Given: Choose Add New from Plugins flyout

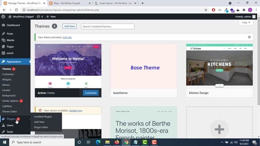Looking at the screenshot, I should point(39,122).
